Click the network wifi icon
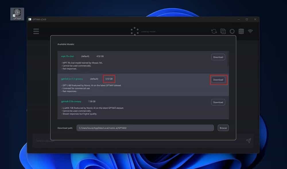 (250, 31)
